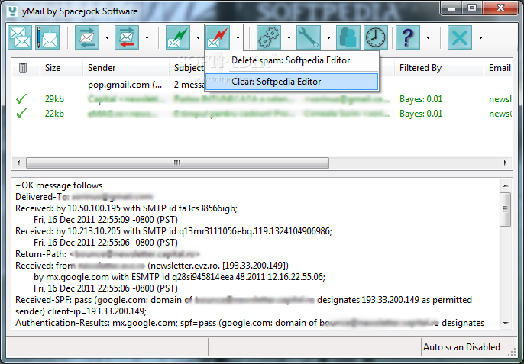Open help with the question mark icon
This screenshot has width=524, height=364.
(x=408, y=37)
